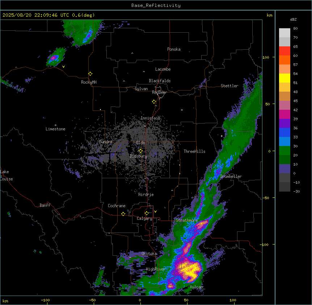The height and width of the screenshot is (305, 312).
Task: Select the light gray 70-80 dBZ swatch
Action: pyautogui.click(x=284, y=33)
